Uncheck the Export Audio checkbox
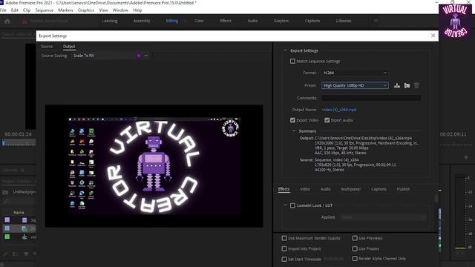 pos(327,120)
